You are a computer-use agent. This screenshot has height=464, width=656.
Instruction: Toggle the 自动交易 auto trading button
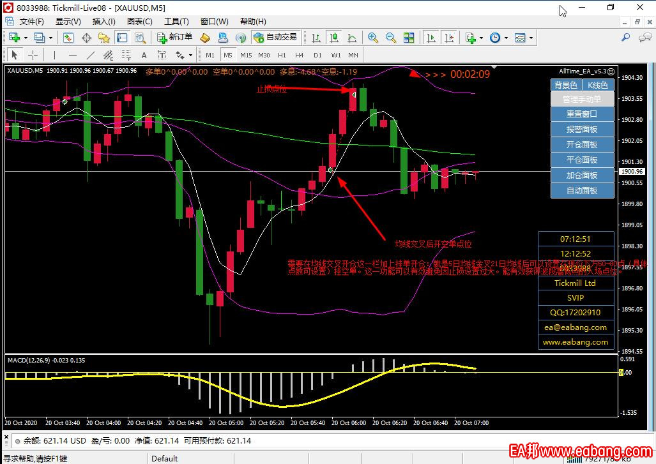(275, 38)
